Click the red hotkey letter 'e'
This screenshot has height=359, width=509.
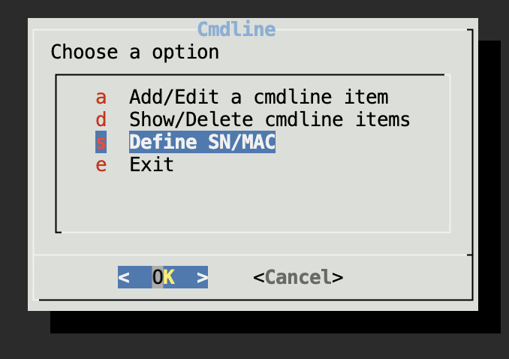pos(101,164)
